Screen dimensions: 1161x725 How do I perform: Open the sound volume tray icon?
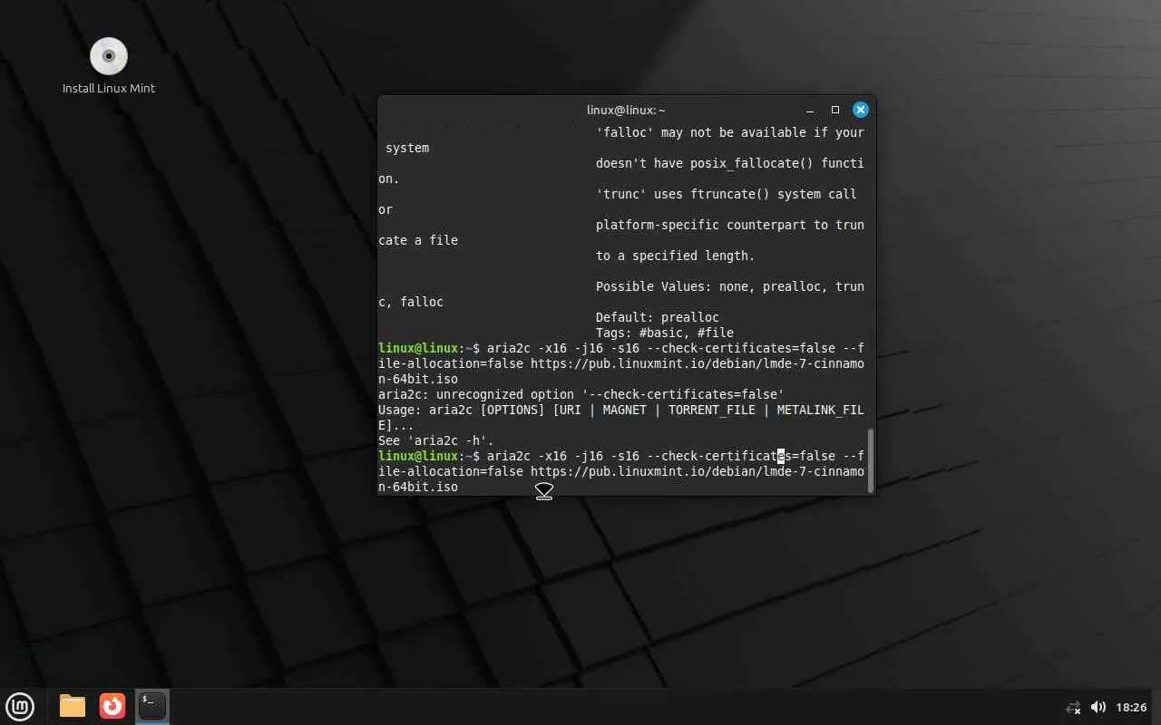pos(1098,707)
